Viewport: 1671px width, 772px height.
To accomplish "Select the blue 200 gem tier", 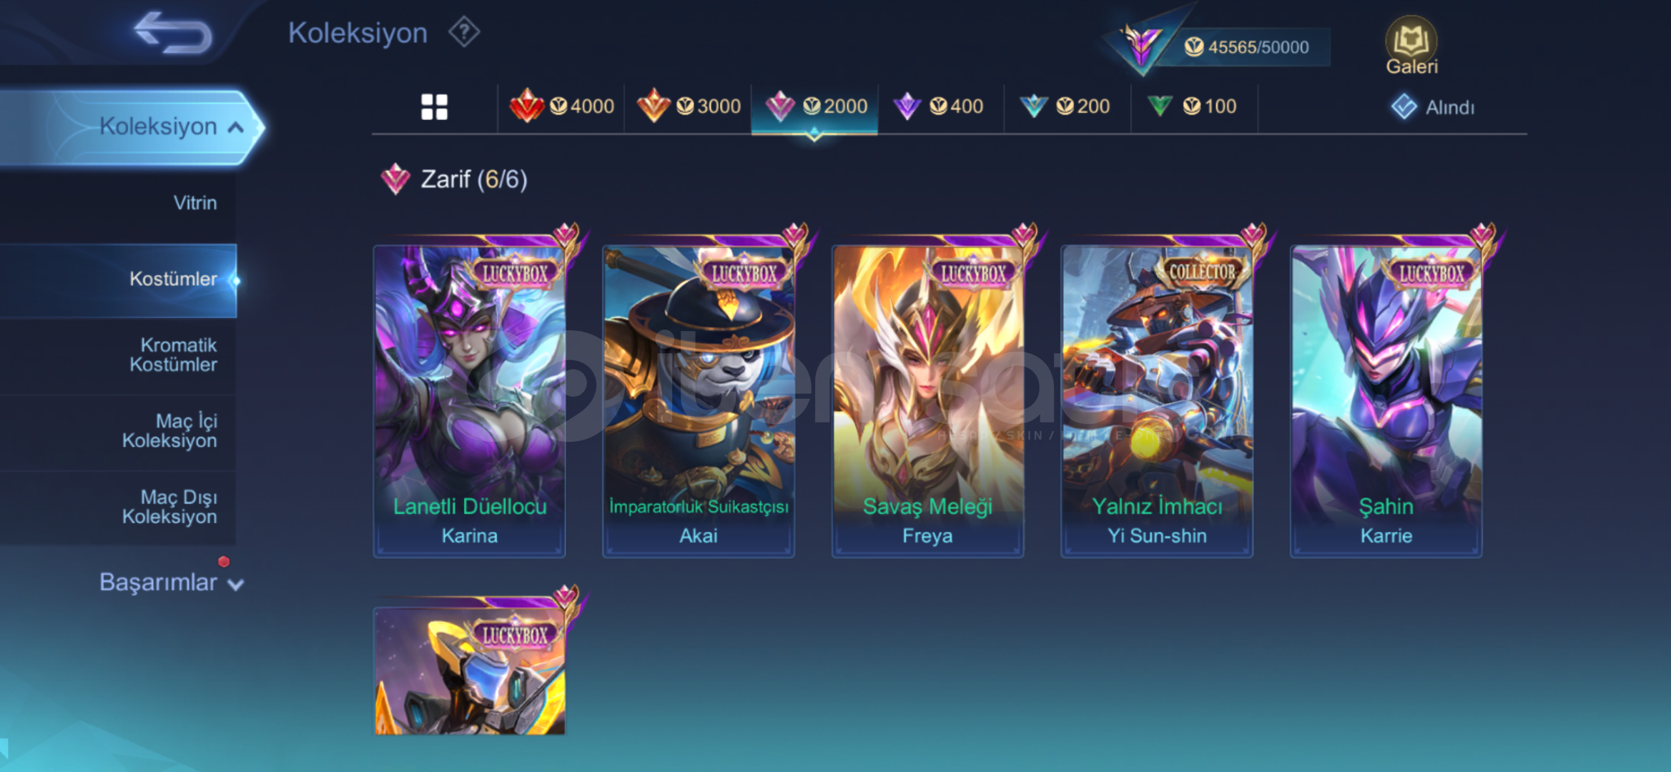I will pyautogui.click(x=1065, y=107).
